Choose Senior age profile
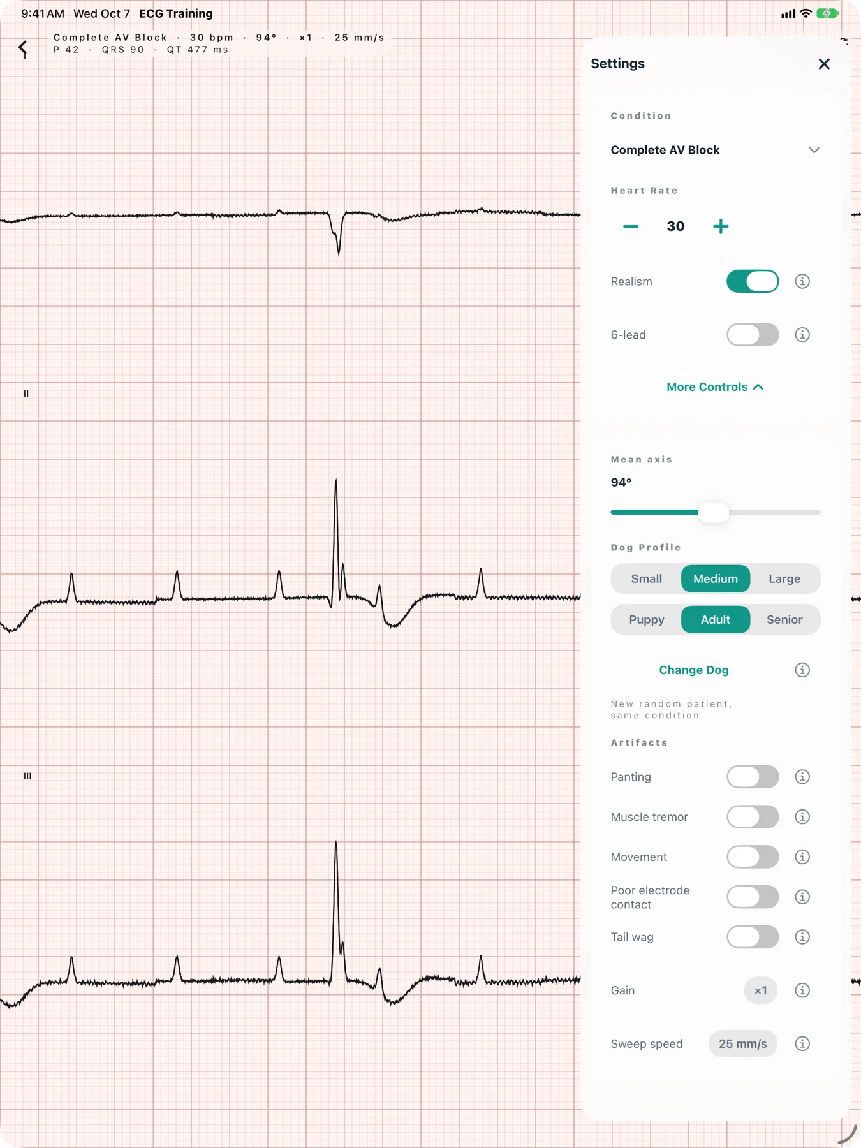This screenshot has width=861, height=1148. pyautogui.click(x=784, y=620)
